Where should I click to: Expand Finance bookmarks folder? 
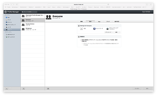point(90,7)
